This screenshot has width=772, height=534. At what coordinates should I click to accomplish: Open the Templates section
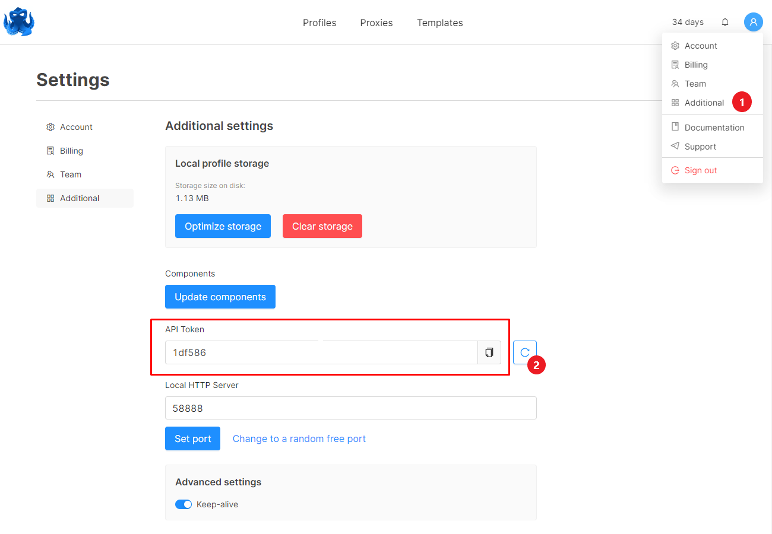(439, 23)
